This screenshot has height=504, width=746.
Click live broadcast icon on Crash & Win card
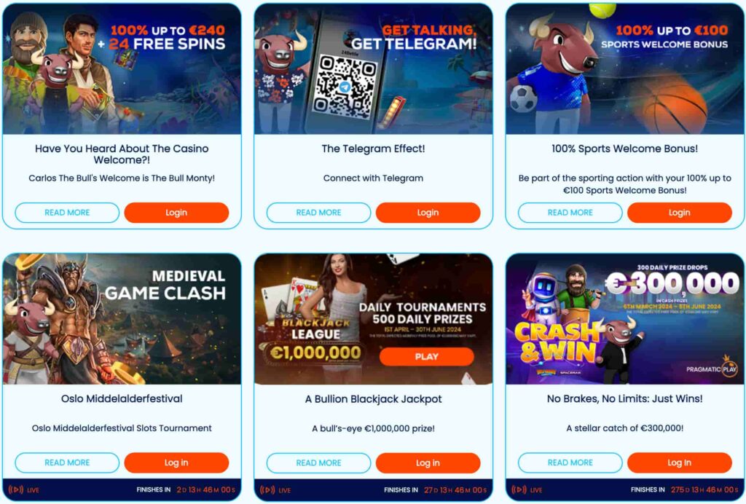point(519,489)
